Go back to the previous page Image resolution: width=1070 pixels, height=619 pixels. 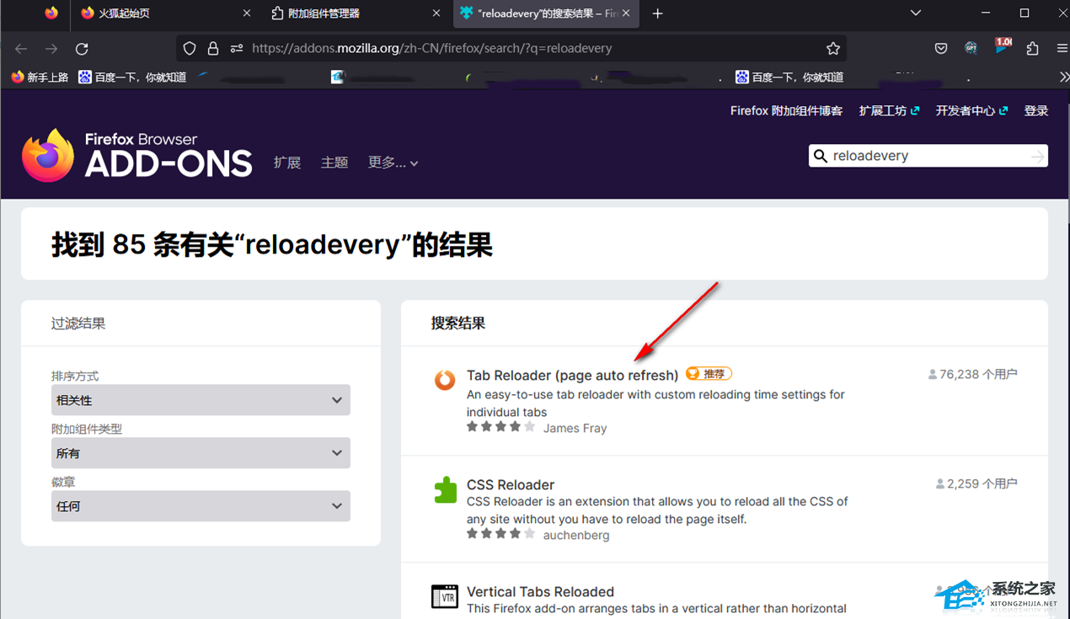[x=21, y=49]
